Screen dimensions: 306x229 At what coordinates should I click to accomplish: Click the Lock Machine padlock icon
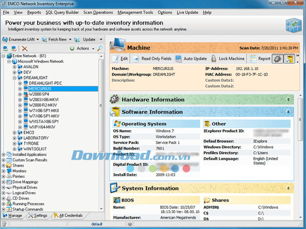(214, 59)
